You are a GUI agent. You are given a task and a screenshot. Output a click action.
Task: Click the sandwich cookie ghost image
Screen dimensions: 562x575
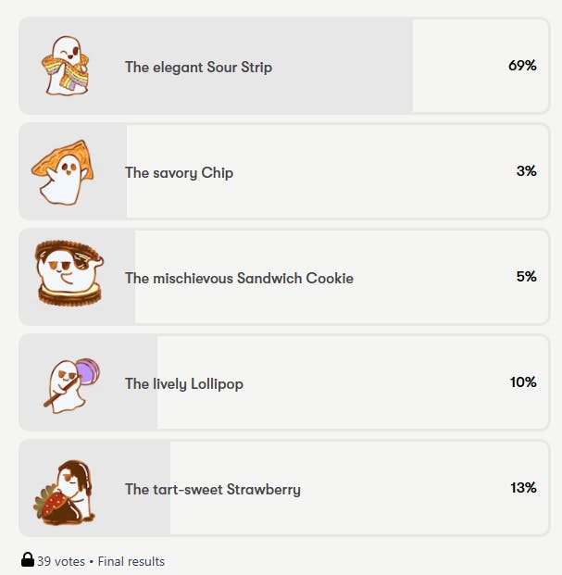[69, 273]
